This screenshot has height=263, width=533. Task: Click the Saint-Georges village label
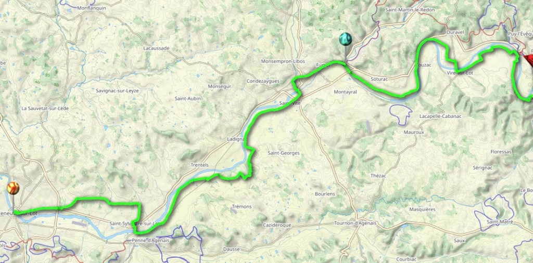coord(284,153)
